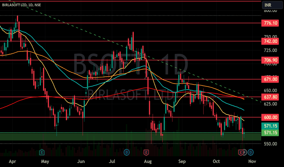Click the teal 571.15 current price label

pos(270,126)
